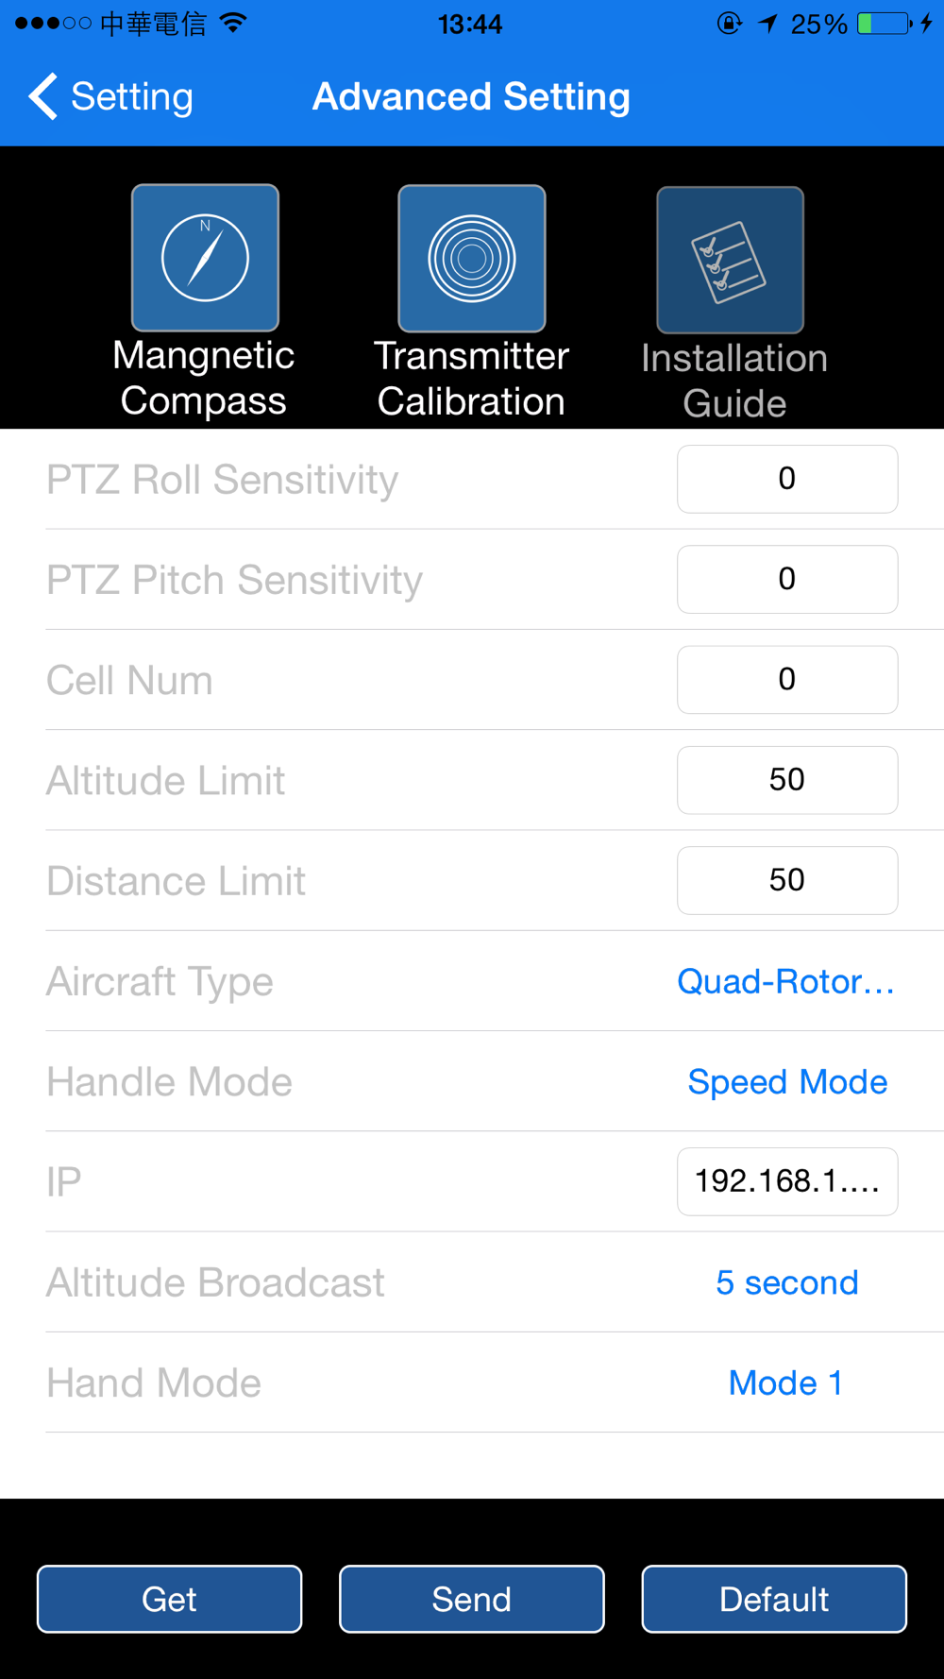
Task: Open the Installation Guide checklist icon
Action: coord(730,261)
